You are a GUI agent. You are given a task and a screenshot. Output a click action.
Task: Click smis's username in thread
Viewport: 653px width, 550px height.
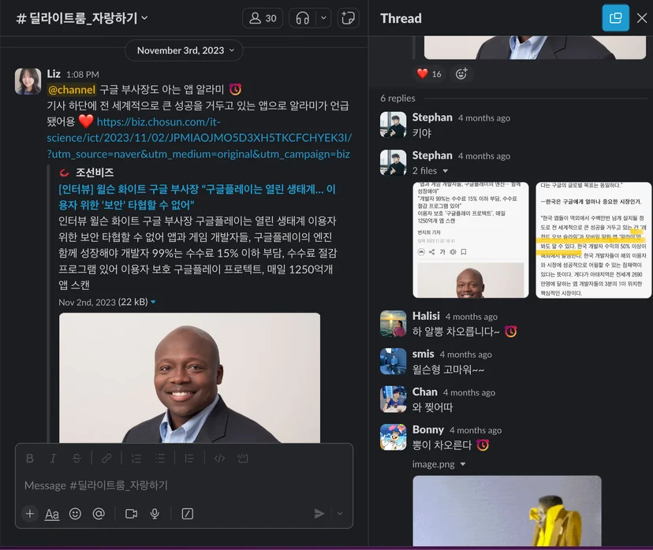point(424,354)
